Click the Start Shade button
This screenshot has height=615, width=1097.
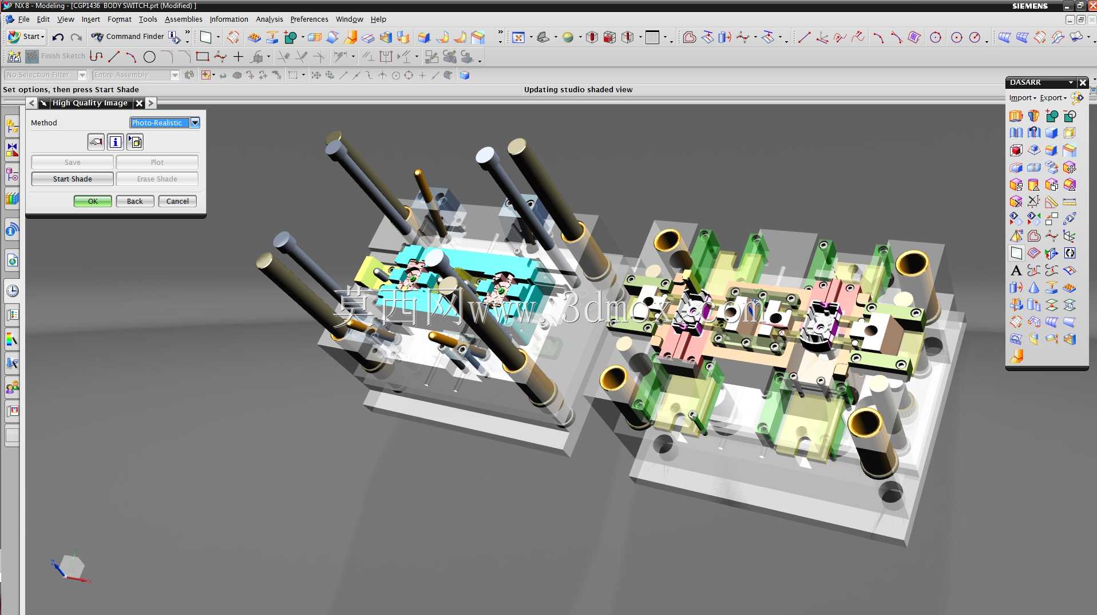(x=72, y=179)
